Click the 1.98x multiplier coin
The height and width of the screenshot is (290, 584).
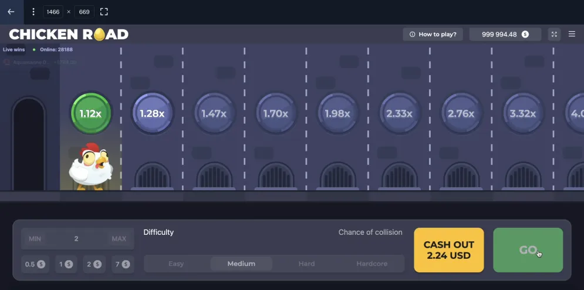[337, 113]
